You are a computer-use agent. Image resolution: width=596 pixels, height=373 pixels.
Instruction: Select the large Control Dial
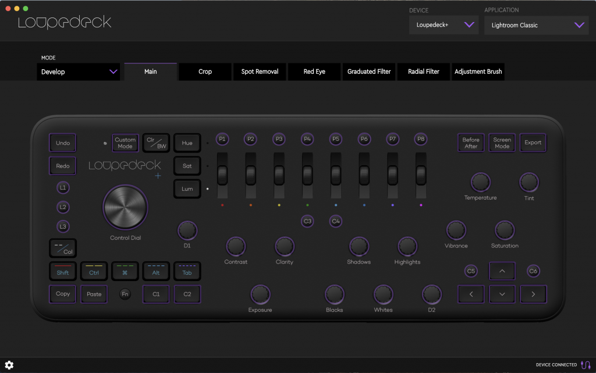[125, 207]
